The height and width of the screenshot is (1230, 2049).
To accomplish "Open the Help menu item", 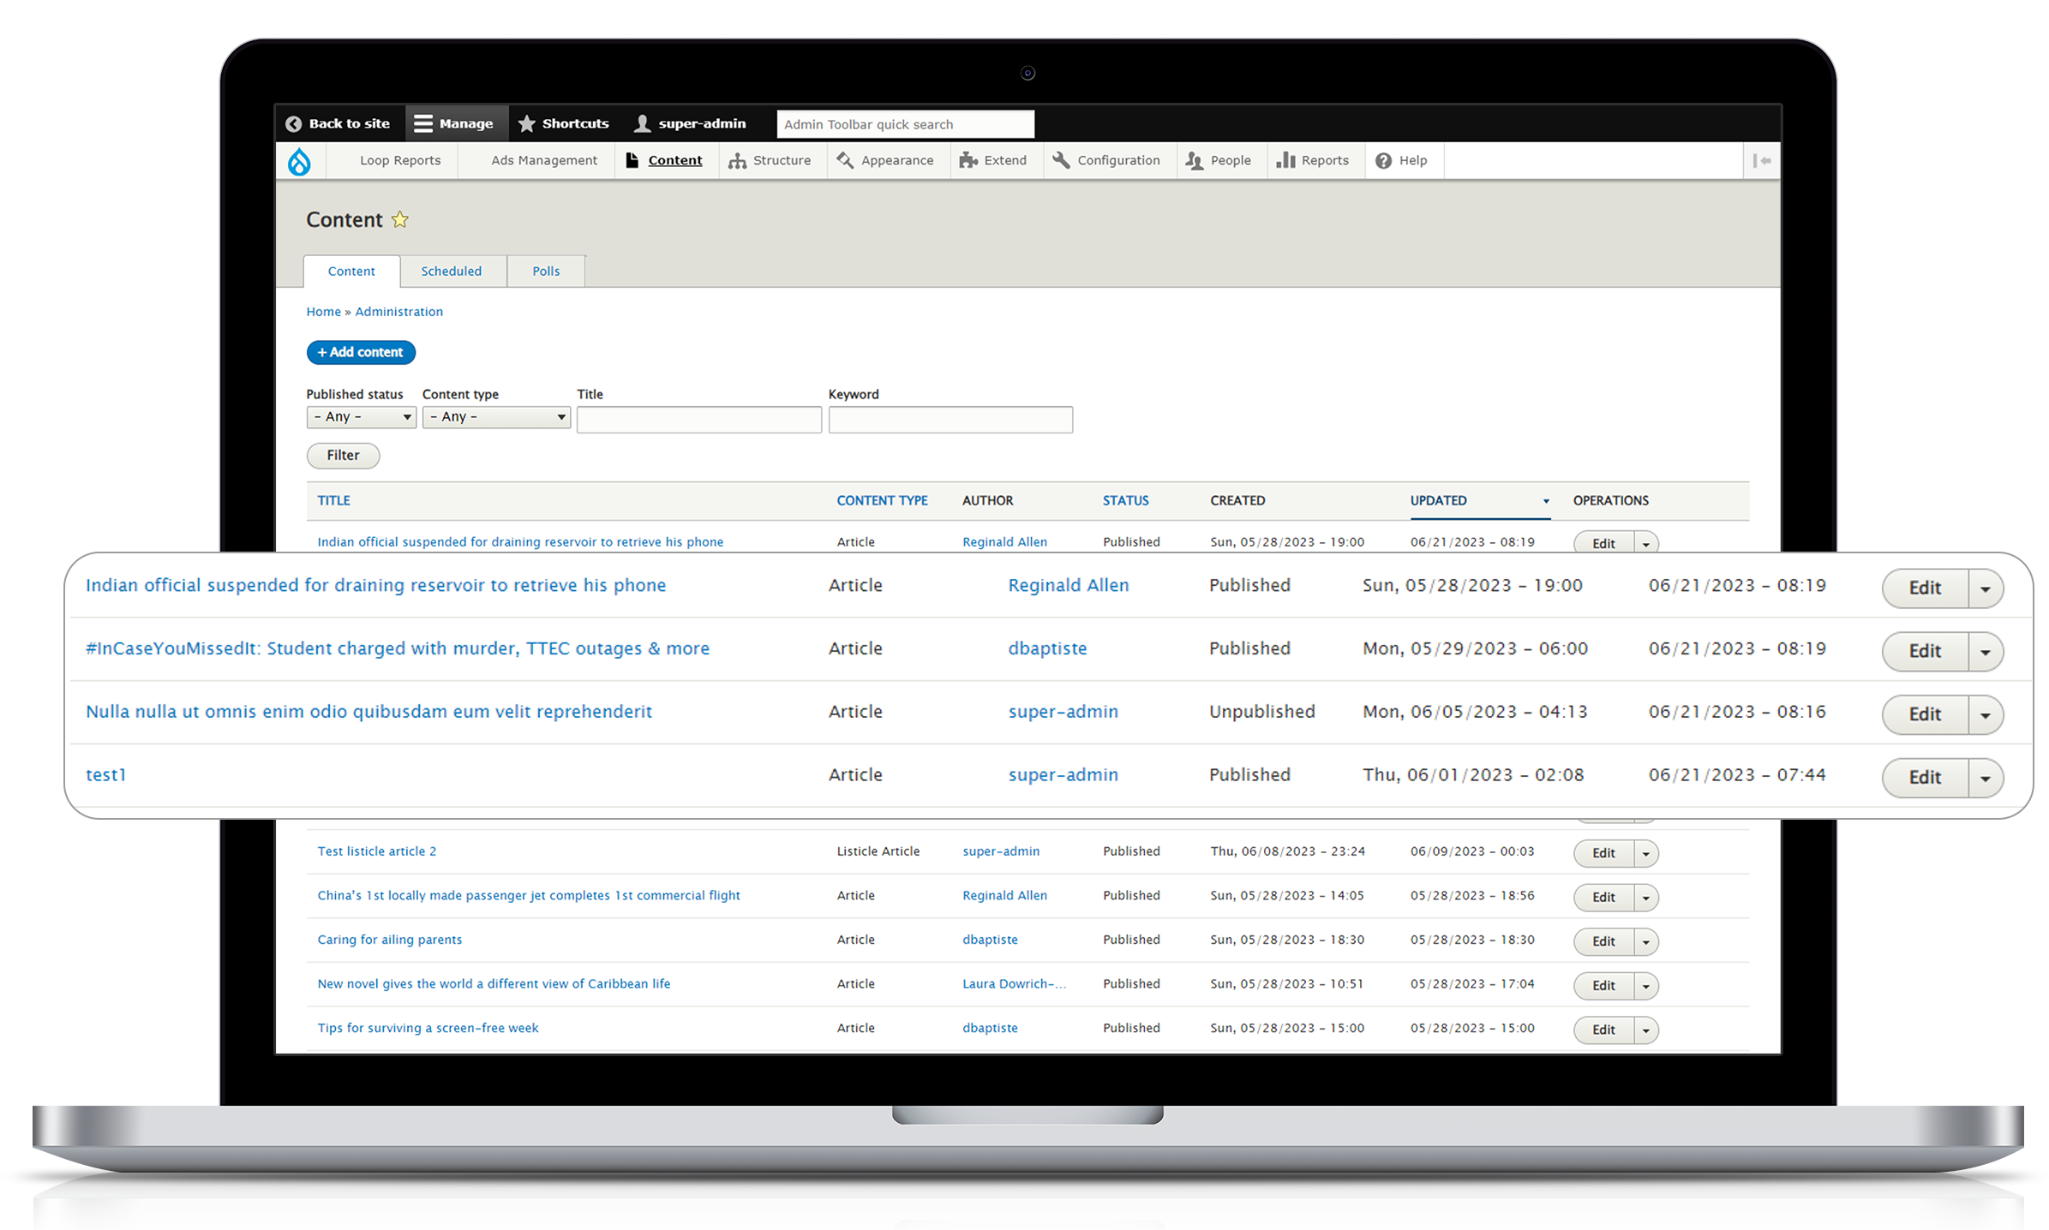I will 1402,161.
